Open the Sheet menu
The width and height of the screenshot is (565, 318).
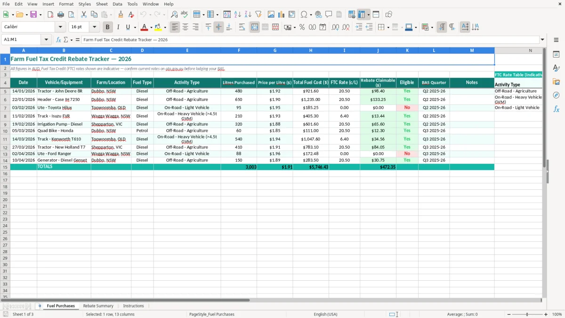102,4
